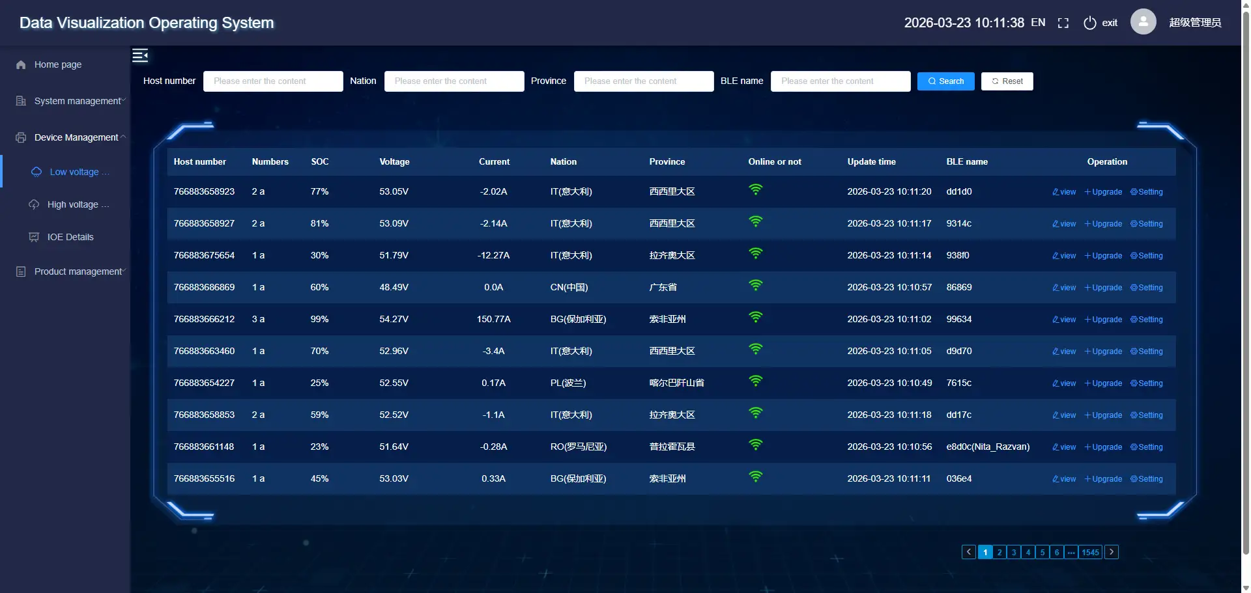
Task: Select the Low voltage menu item
Action: 74,172
